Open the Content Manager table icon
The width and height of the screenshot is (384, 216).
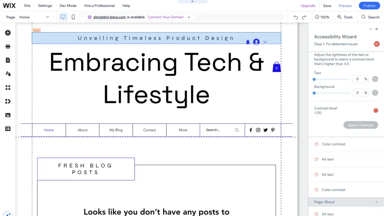coord(8,129)
